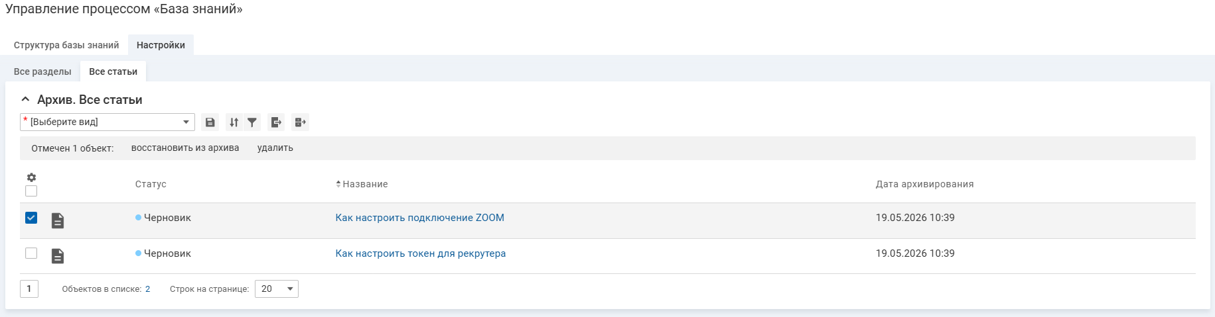1215x317 pixels.
Task: Collapse the Архив. Все статьи section
Action: tap(25, 100)
